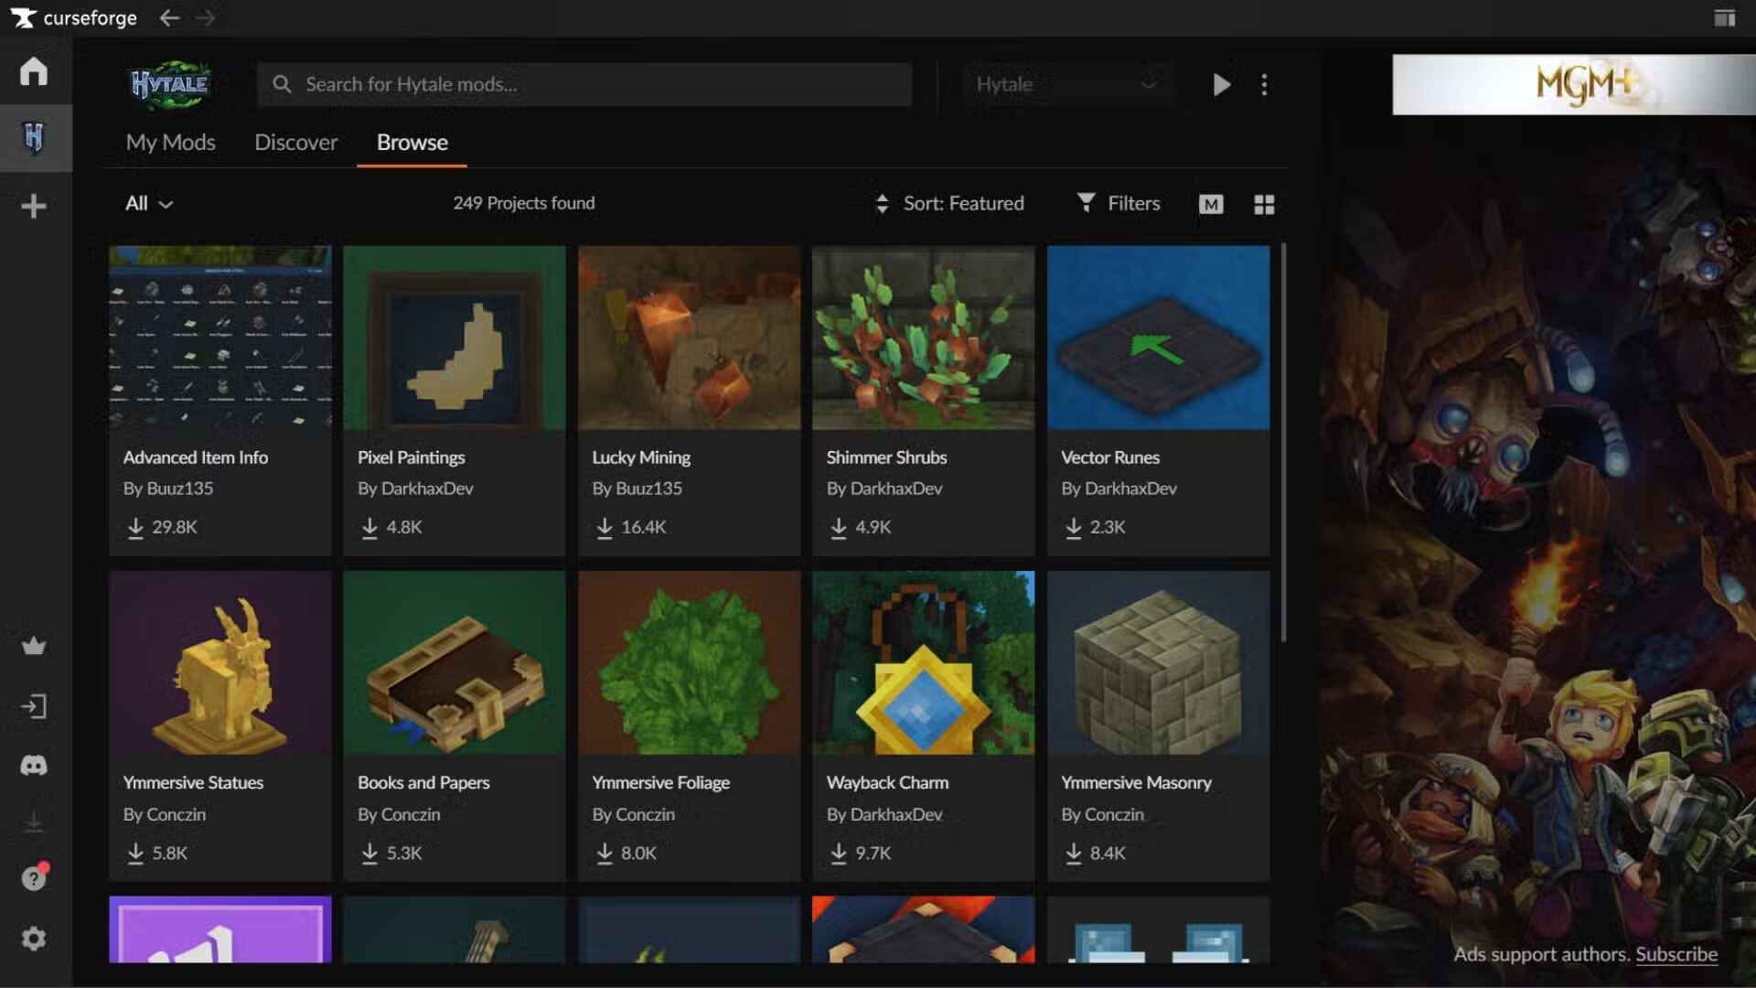1756x988 pixels.
Task: Open settings via the gear icon
Action: pos(34,938)
